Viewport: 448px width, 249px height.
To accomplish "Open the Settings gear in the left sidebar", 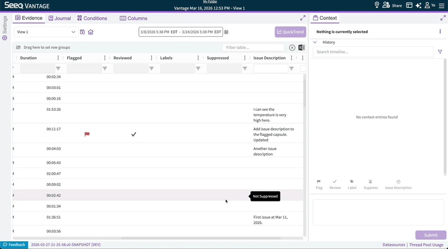I will point(4,37).
